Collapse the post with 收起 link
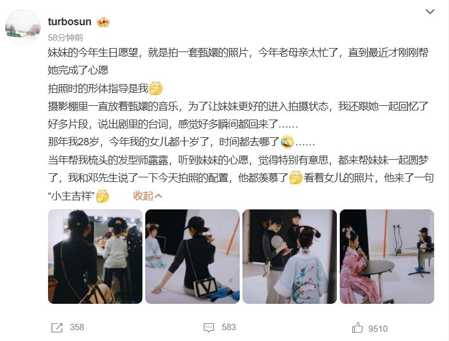449x341 pixels. (148, 196)
